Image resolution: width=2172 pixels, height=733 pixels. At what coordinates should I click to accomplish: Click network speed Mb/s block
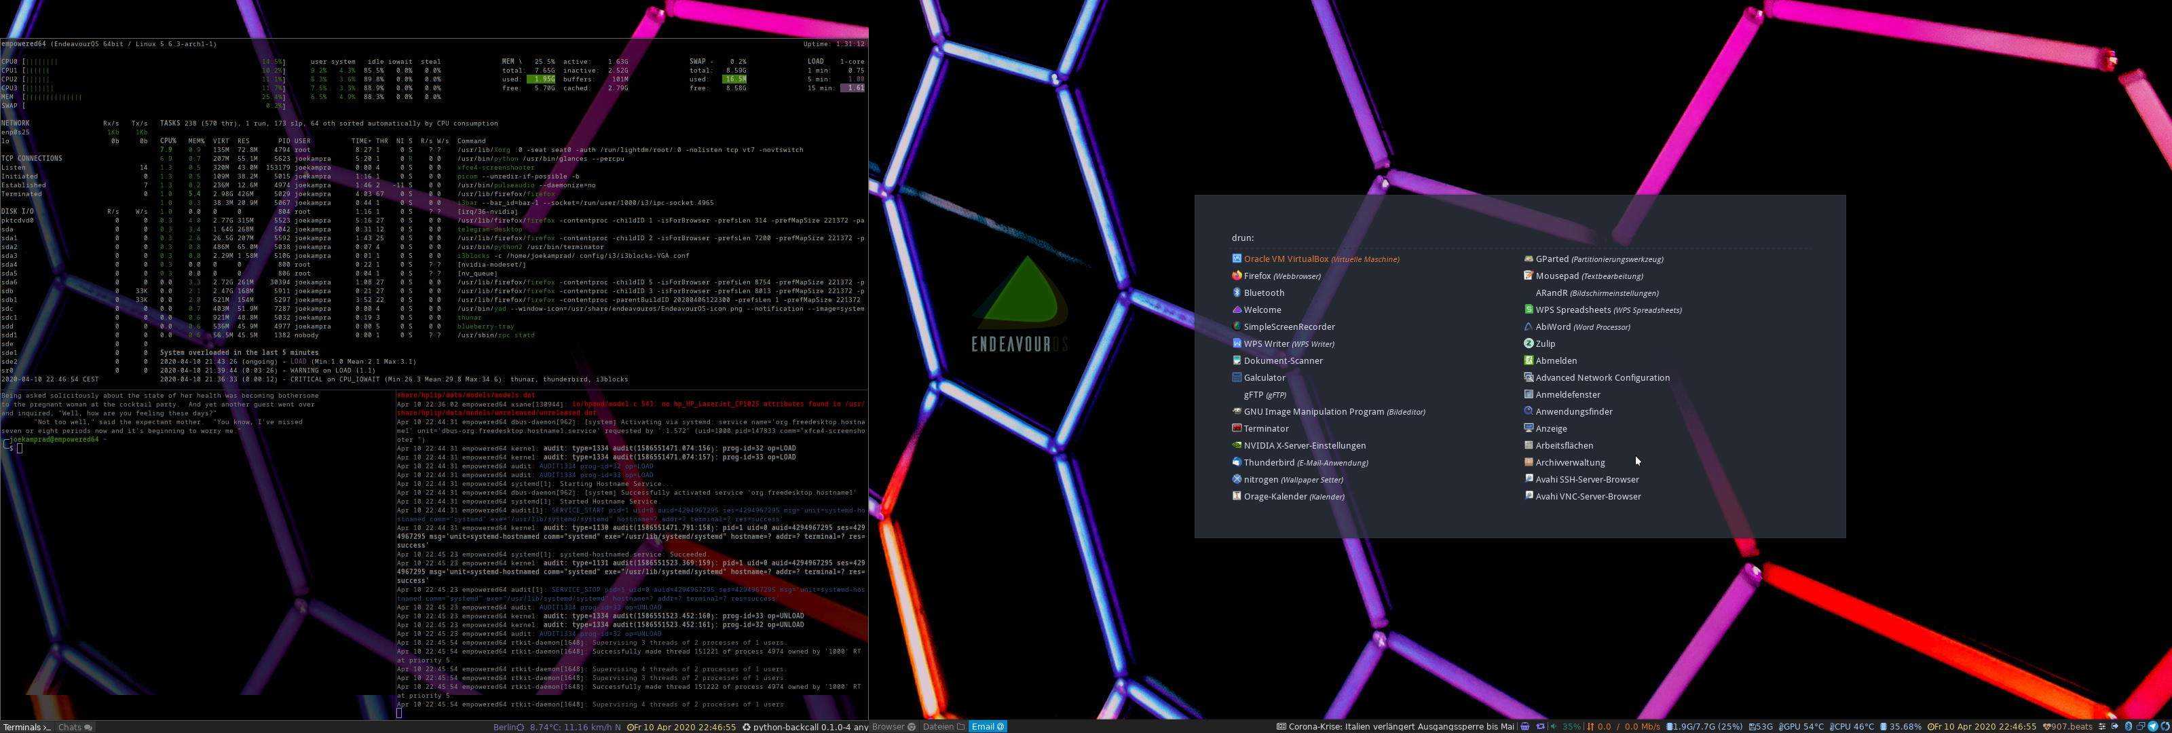[x=1623, y=727]
